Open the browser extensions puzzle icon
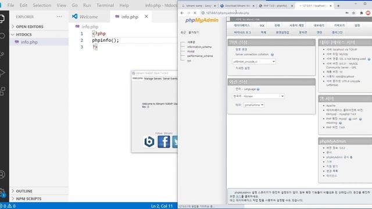This screenshot has height=209, width=372. pos(362,13)
